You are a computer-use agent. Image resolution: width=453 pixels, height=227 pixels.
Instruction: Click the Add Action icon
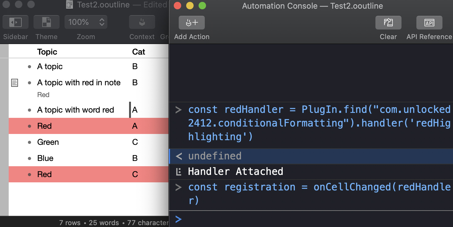click(x=192, y=23)
